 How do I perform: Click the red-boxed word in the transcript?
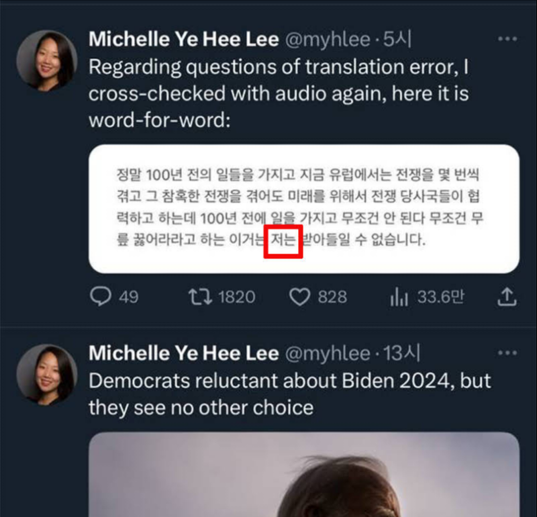click(x=282, y=240)
